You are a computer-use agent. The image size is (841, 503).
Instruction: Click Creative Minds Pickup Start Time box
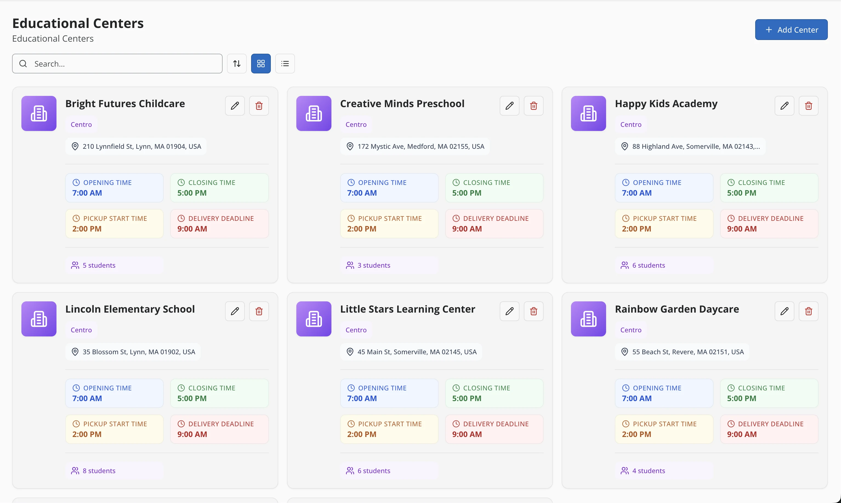pos(389,224)
